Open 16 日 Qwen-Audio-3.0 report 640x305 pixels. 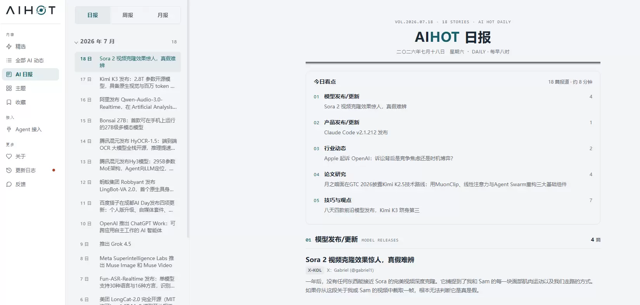[x=128, y=103]
